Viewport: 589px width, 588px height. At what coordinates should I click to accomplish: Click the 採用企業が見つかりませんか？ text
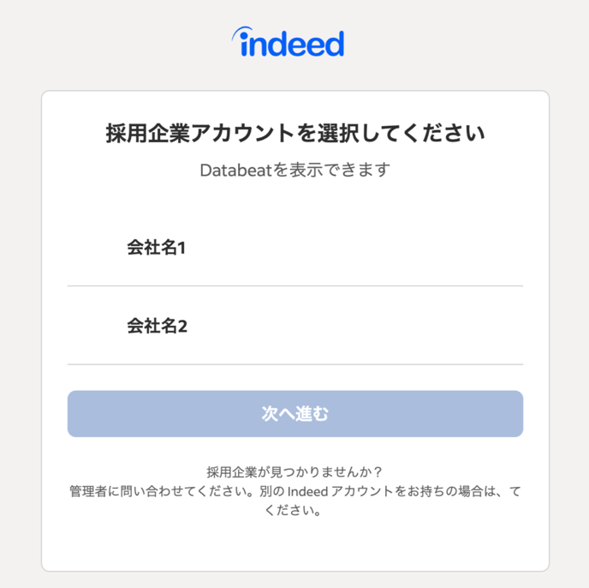pos(294,472)
